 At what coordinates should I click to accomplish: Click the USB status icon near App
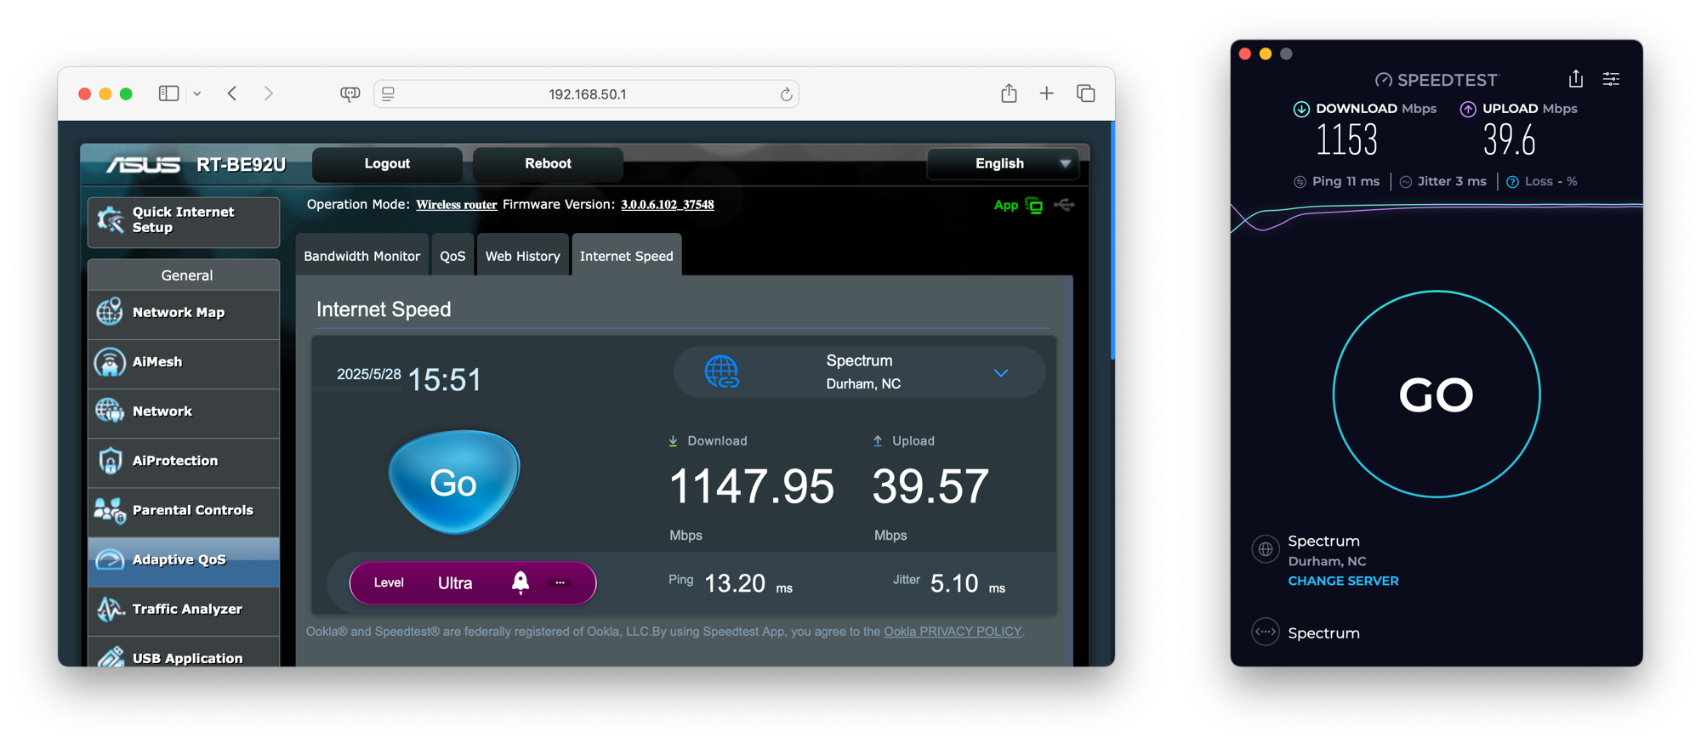[1064, 205]
